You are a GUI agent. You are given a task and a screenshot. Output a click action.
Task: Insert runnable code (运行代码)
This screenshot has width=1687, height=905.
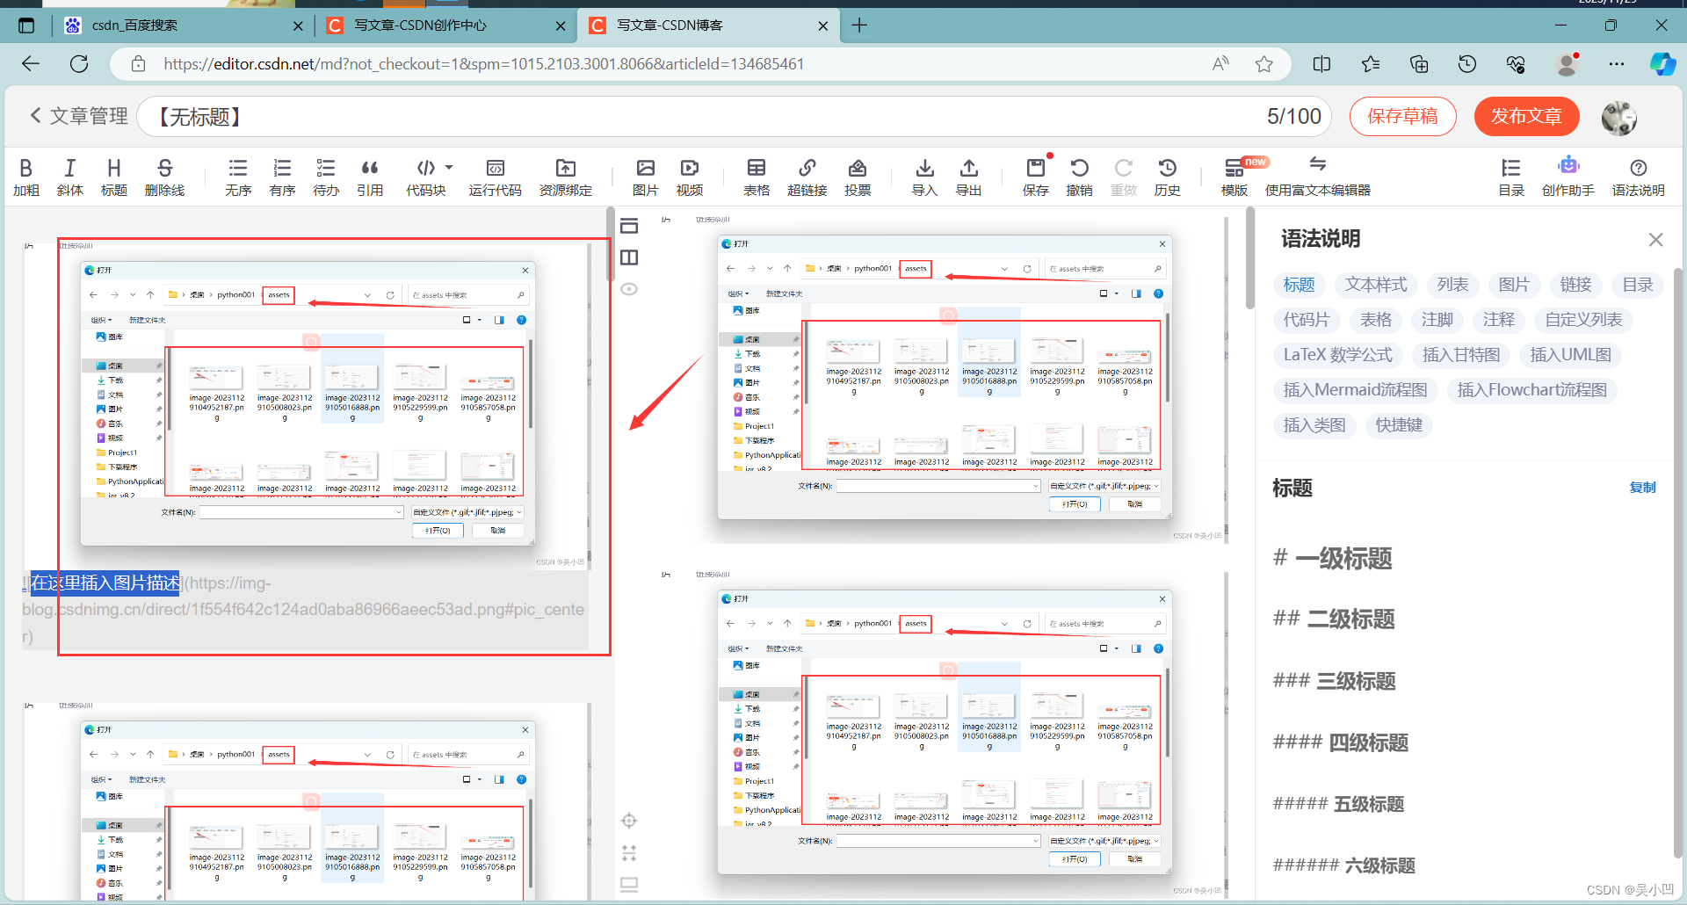[495, 177]
